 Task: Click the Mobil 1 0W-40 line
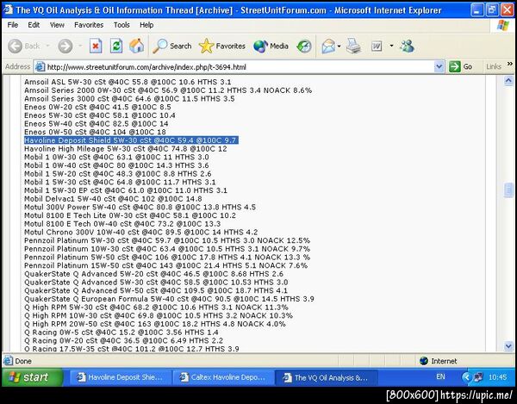tap(116, 165)
